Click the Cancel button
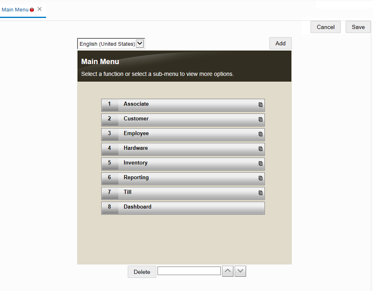The width and height of the screenshot is (373, 291). pos(325,27)
